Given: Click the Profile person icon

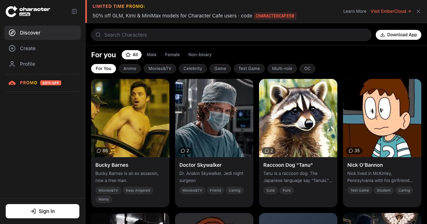Looking at the screenshot, I should tap(12, 64).
